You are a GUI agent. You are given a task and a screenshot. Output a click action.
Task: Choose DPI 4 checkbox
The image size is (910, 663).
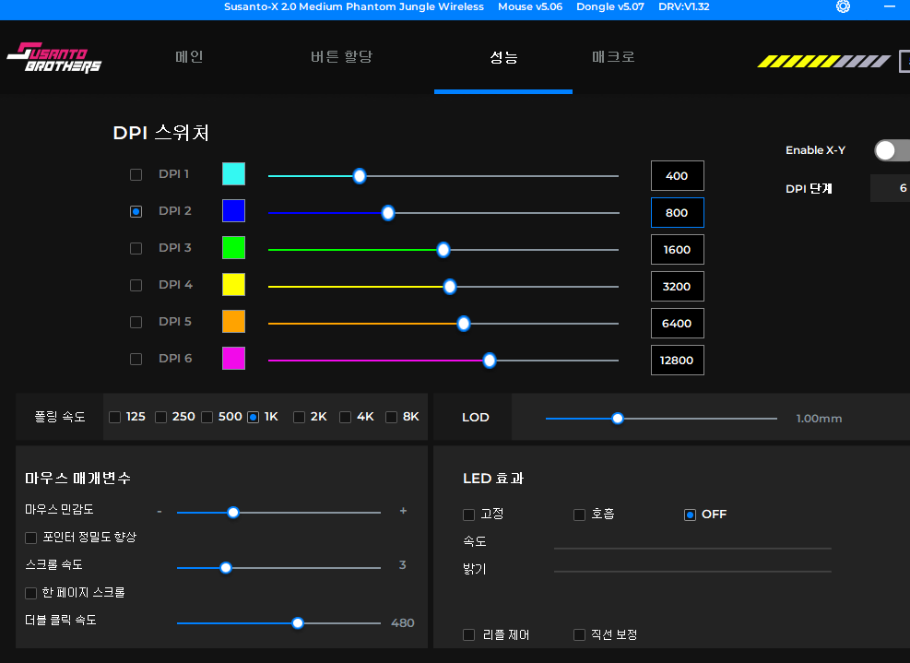(x=136, y=286)
